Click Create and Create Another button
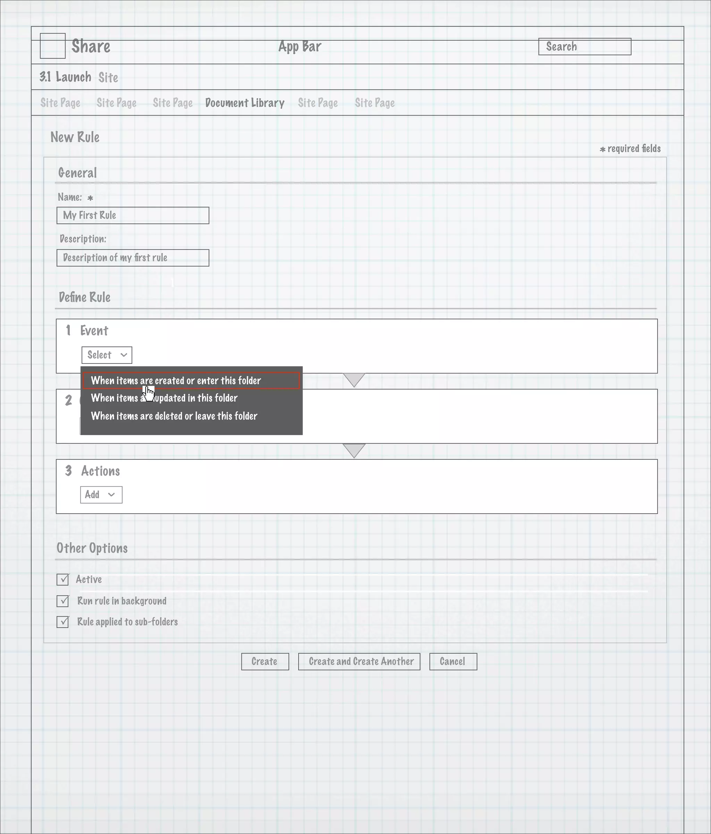 (359, 661)
